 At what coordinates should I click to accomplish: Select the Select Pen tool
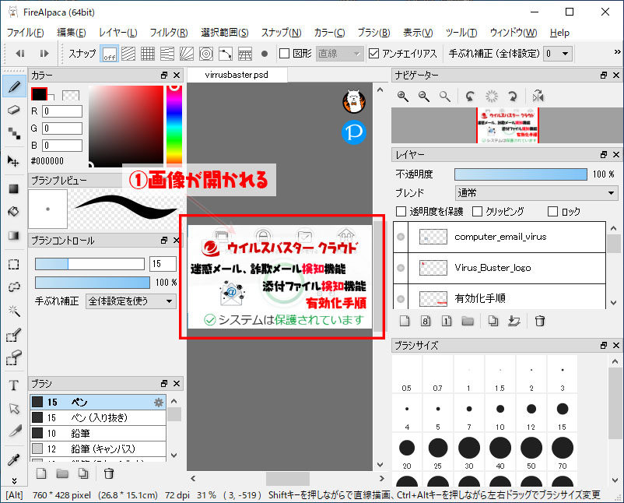pos(14,335)
